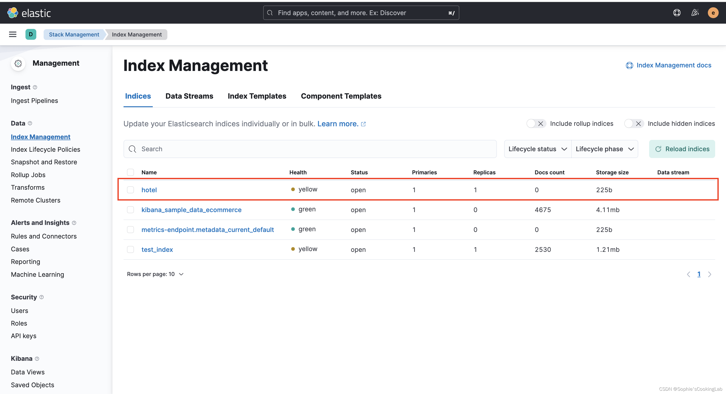The height and width of the screenshot is (394, 726).
Task: Open Roles under Security
Action: tap(19, 323)
